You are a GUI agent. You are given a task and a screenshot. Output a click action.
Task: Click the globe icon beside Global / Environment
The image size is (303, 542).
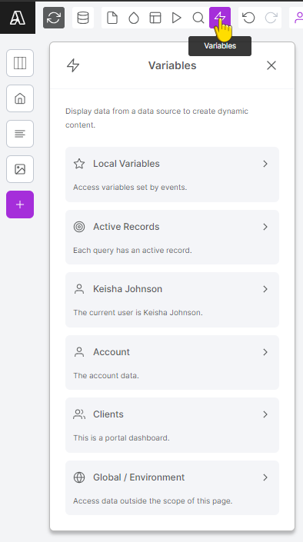pyautogui.click(x=79, y=477)
